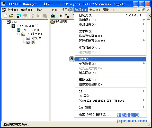This screenshot has height=128, width=152.
Task: Click the Open project folder icon
Action: [11, 16]
